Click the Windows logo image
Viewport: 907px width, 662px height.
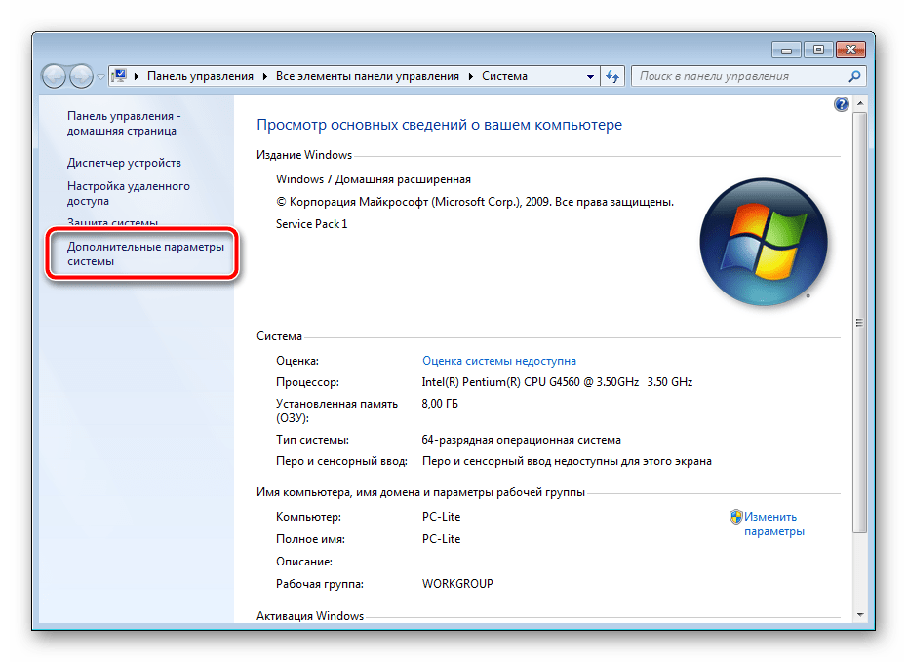764,242
